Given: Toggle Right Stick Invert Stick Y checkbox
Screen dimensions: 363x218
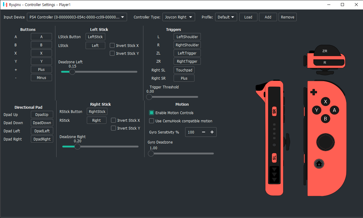Looking at the screenshot, I should 113,128.
